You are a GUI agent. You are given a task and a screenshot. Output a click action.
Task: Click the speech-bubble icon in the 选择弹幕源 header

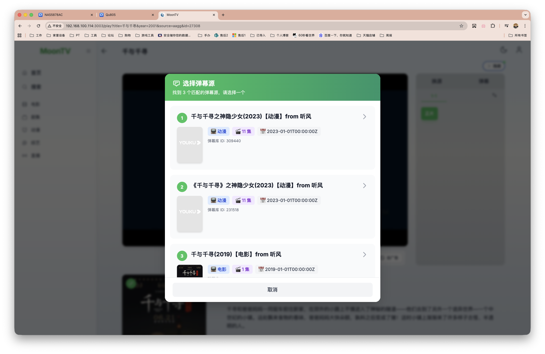[x=176, y=84]
